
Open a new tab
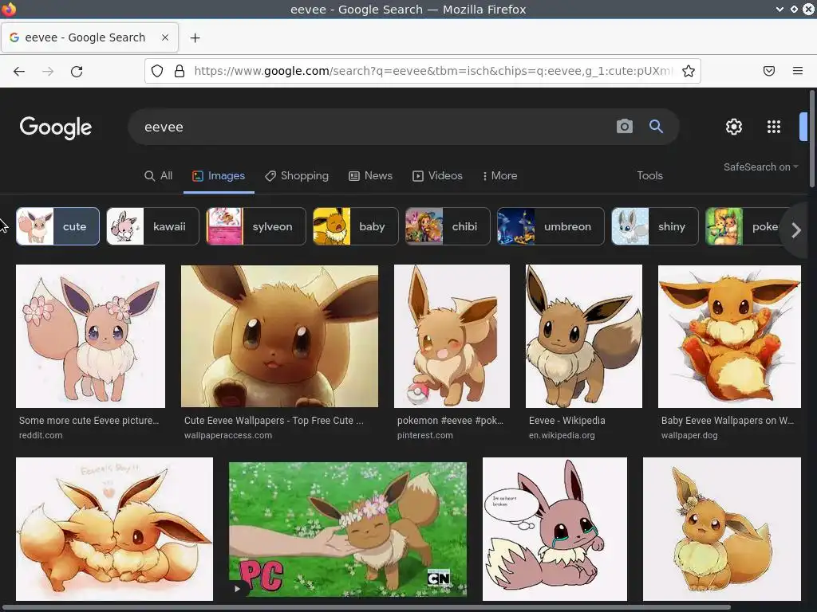click(195, 38)
